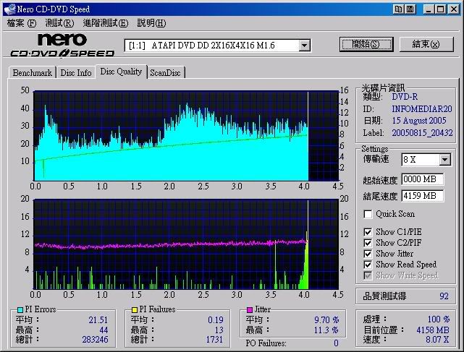This screenshot has height=352, width=464.
Task: Close the Nero CD-DVD Speed window
Action: (x=454, y=9)
